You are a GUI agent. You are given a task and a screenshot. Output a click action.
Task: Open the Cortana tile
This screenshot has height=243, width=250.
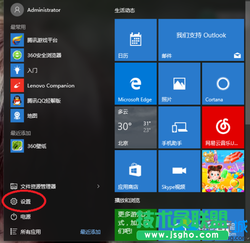click(x=223, y=83)
